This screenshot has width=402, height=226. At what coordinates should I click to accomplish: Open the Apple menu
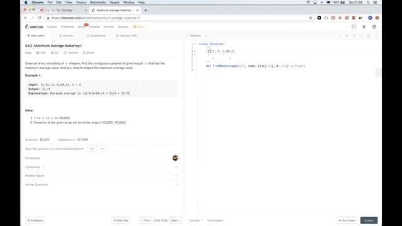tap(26, 3)
